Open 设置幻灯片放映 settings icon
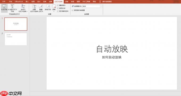 [34, 6]
